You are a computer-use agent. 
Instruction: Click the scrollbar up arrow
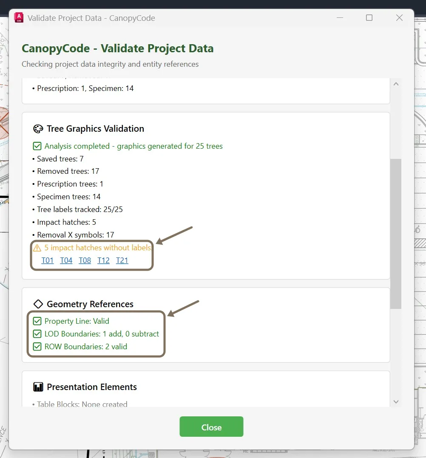[396, 84]
